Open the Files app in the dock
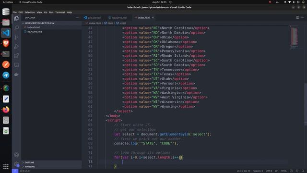The width and height of the screenshot is (307, 173). click(x=6, y=23)
